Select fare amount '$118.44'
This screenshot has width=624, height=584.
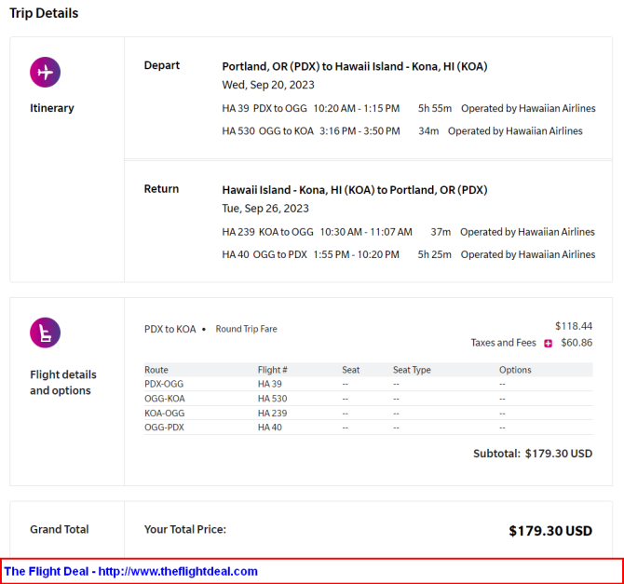pyautogui.click(x=574, y=326)
